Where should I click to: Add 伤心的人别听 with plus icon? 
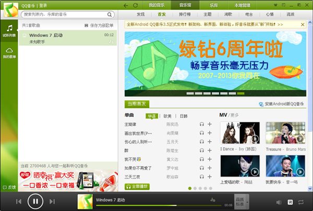pyautogui.click(x=209, y=142)
